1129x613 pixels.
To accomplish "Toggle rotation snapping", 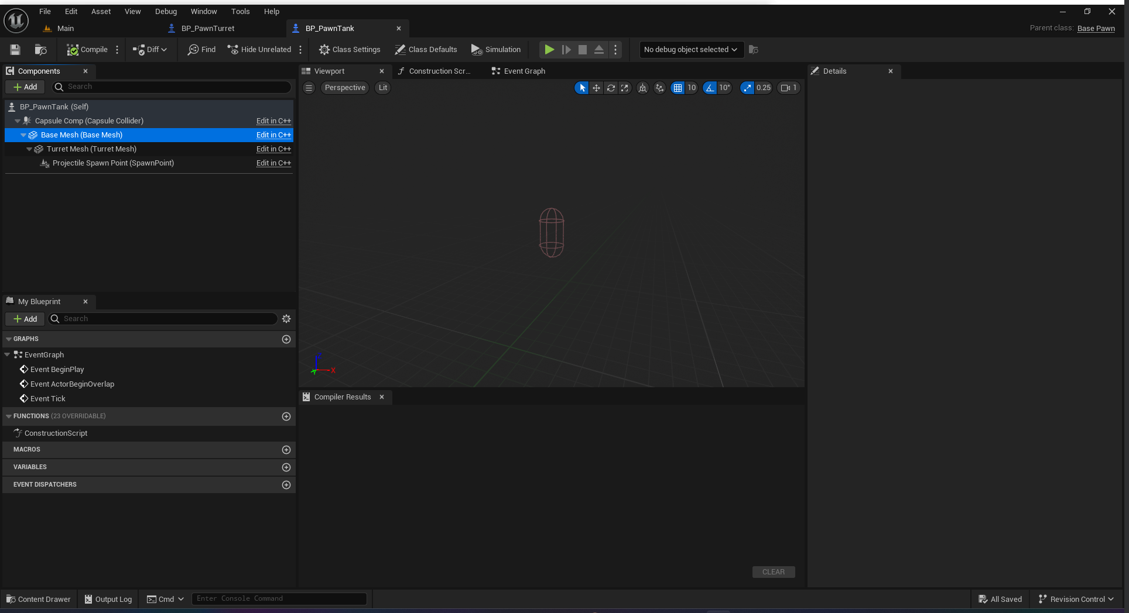I will tap(710, 88).
